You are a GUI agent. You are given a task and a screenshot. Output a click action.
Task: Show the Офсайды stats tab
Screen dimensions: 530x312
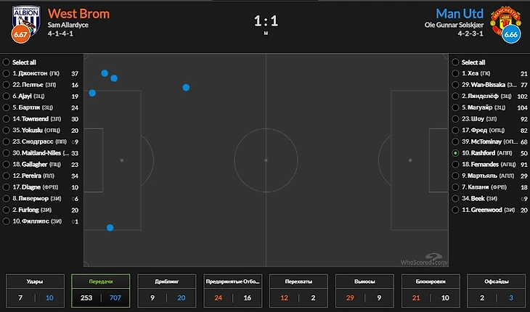point(496,291)
